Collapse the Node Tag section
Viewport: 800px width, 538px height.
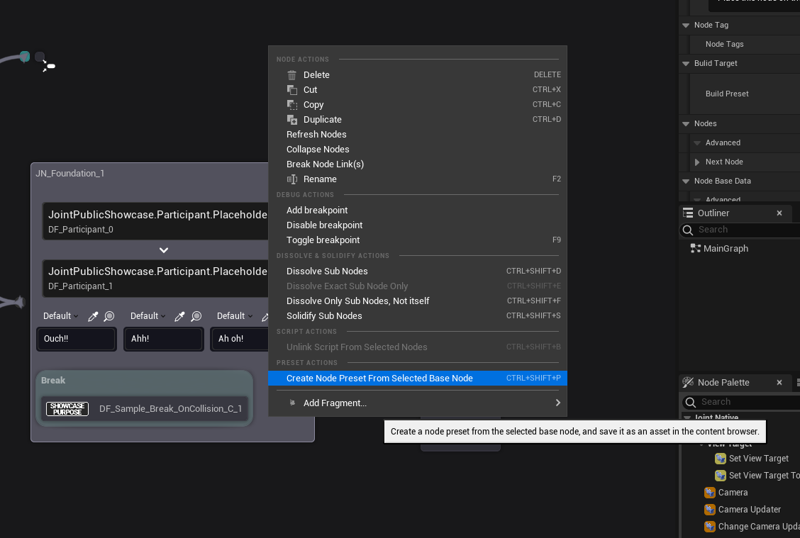(686, 26)
